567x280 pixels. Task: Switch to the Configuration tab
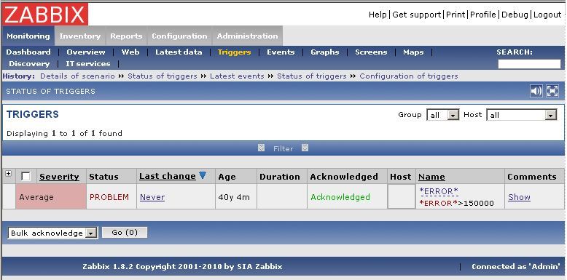click(x=179, y=36)
